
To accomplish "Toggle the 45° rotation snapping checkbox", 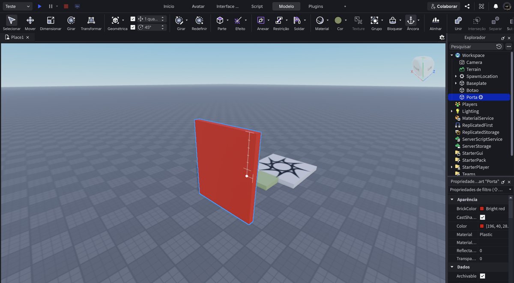I will coord(133,27).
